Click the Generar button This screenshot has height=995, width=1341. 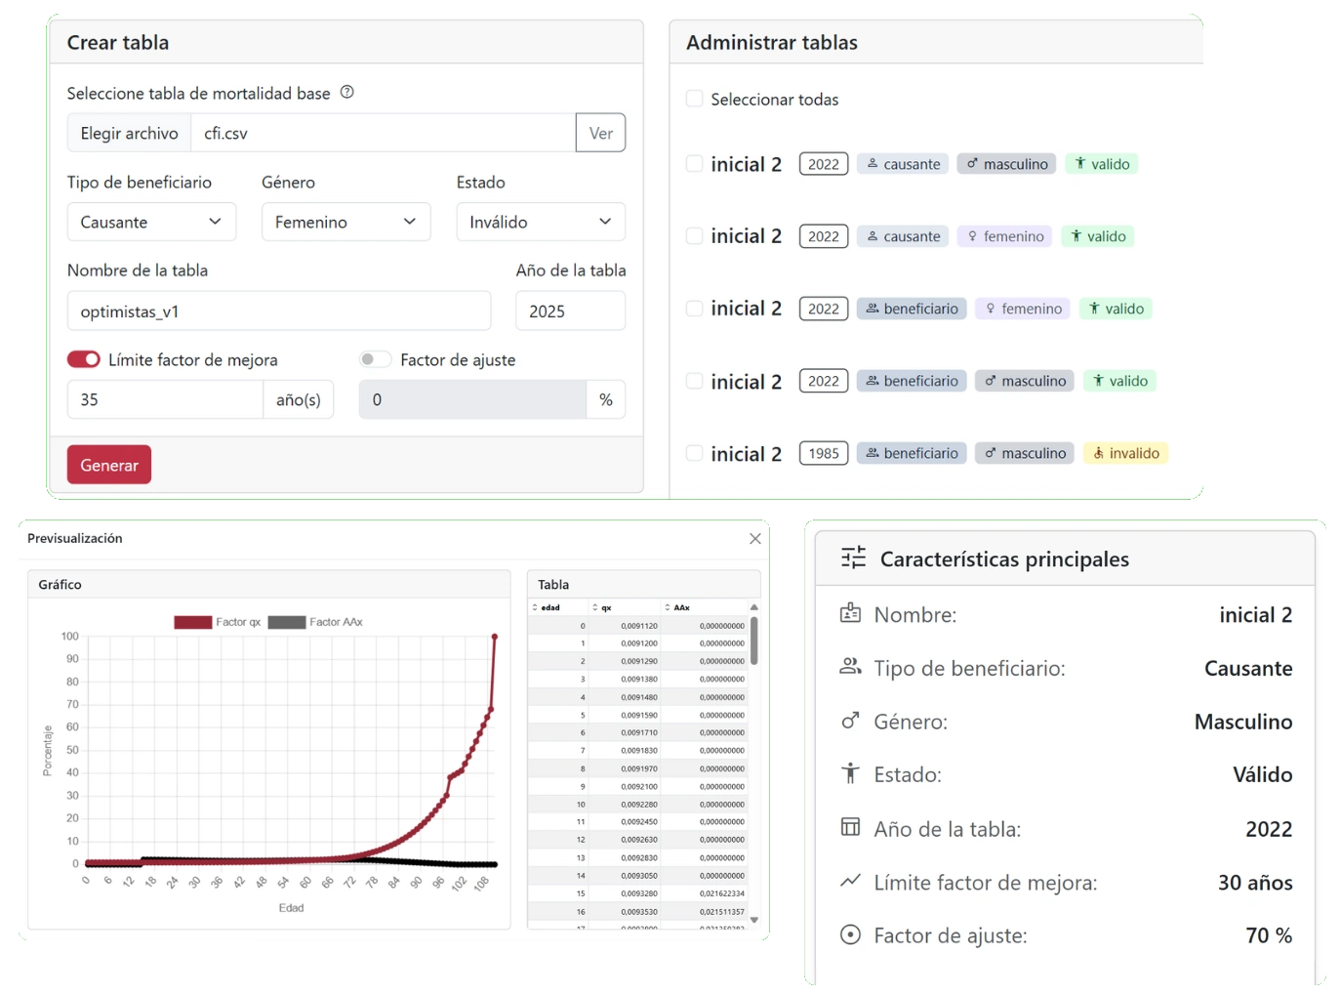point(109,465)
